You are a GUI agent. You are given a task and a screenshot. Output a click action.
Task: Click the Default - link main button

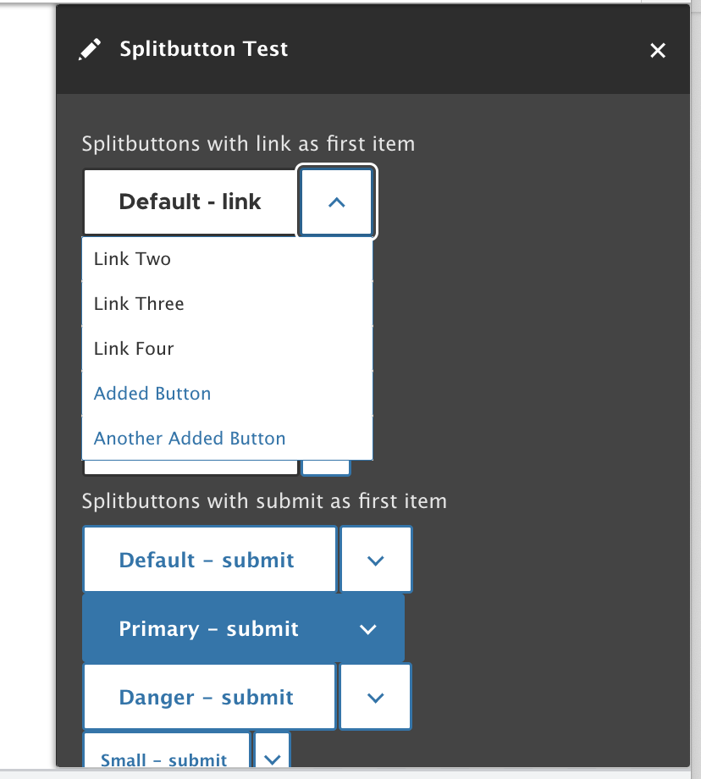(190, 202)
